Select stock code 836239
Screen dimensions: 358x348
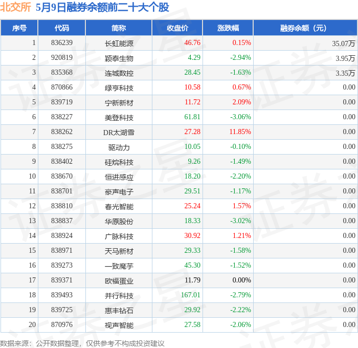tap(62, 42)
